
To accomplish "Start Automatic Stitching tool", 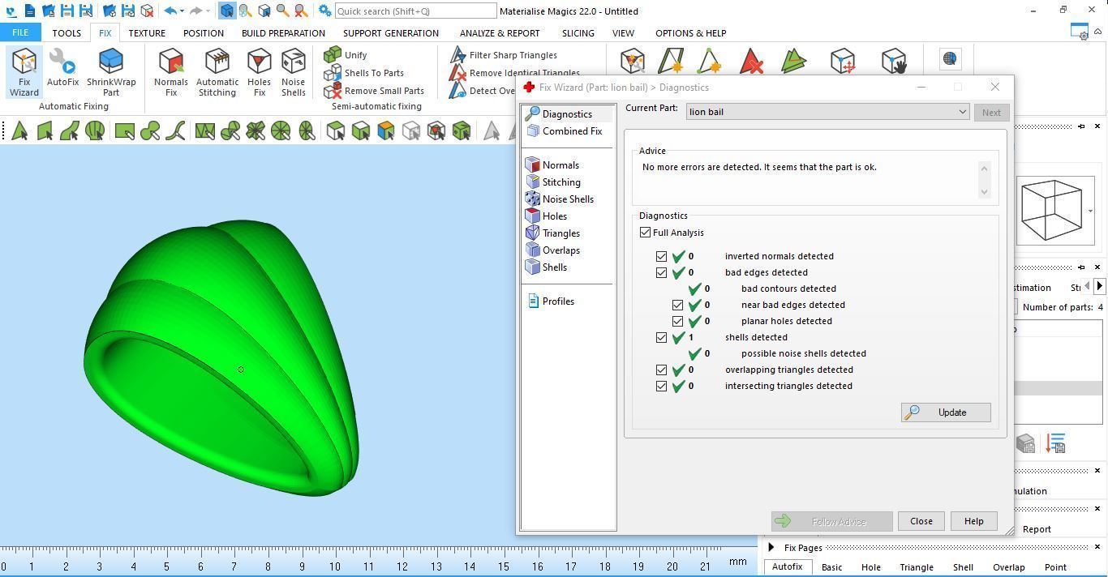I will (217, 71).
